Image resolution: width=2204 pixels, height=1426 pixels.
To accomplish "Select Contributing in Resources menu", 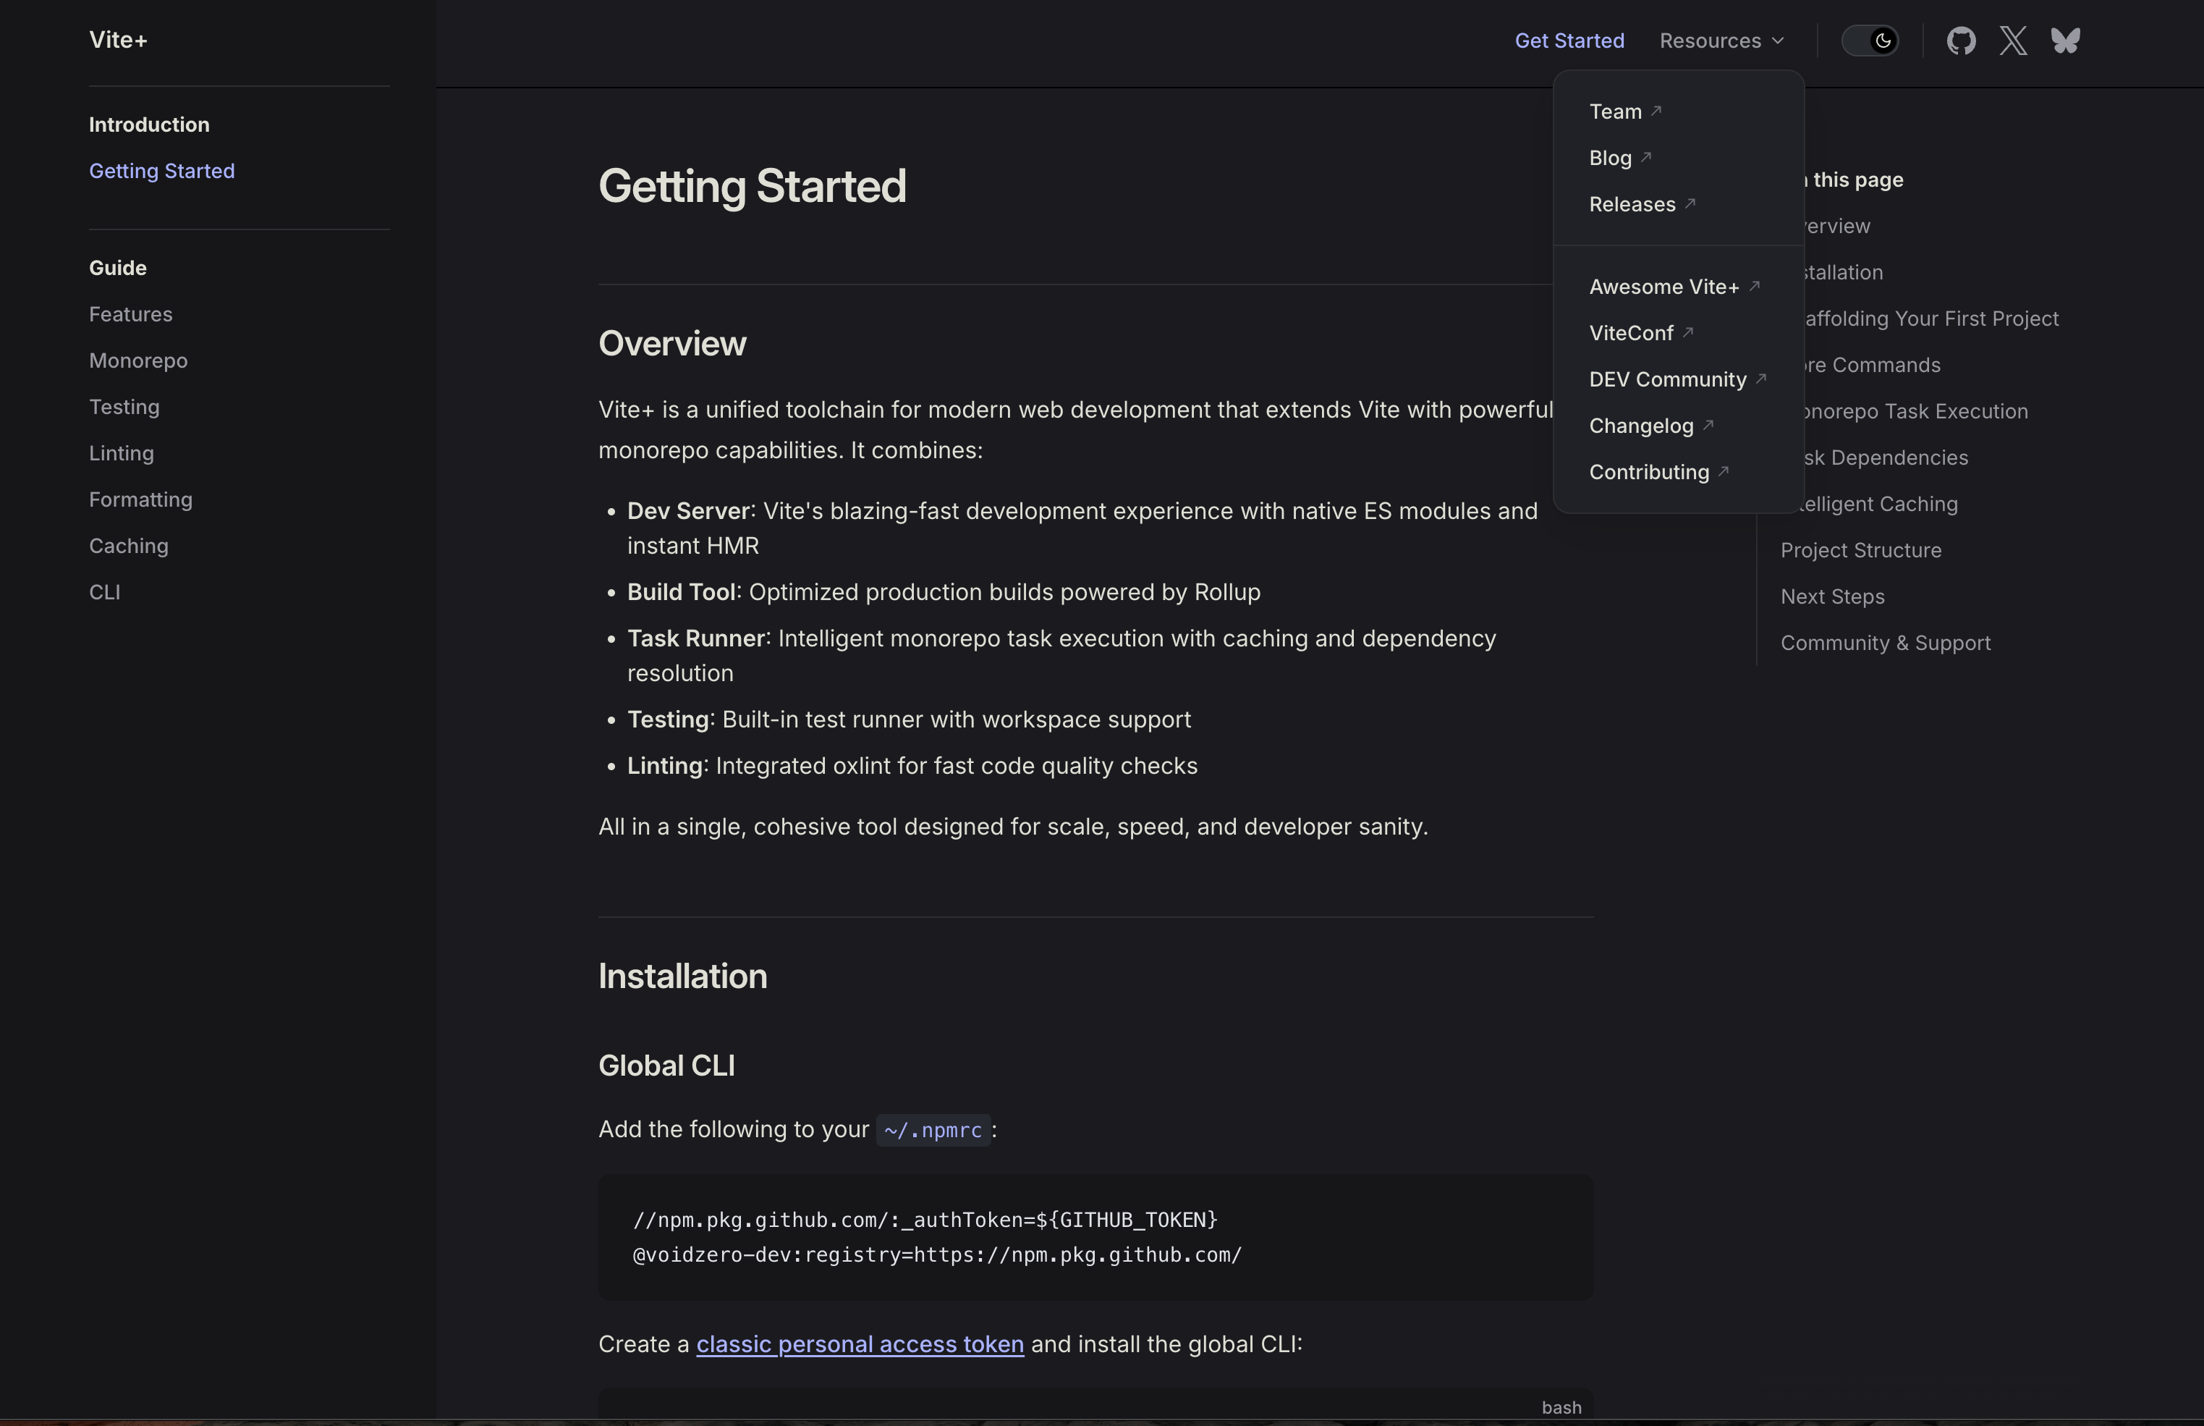I will [x=1650, y=472].
